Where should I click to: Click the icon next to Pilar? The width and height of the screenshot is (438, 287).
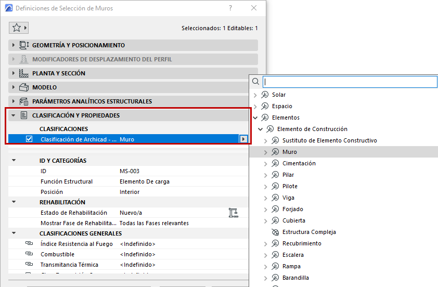click(275, 175)
